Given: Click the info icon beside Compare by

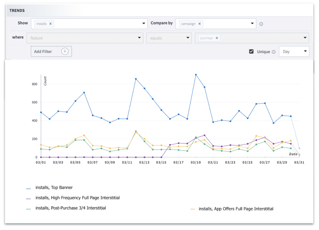Looking at the screenshot, I should click(x=261, y=24).
